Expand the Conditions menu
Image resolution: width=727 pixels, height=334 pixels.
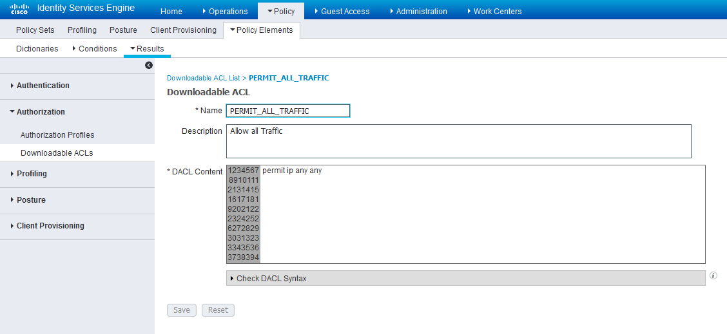[x=95, y=49]
